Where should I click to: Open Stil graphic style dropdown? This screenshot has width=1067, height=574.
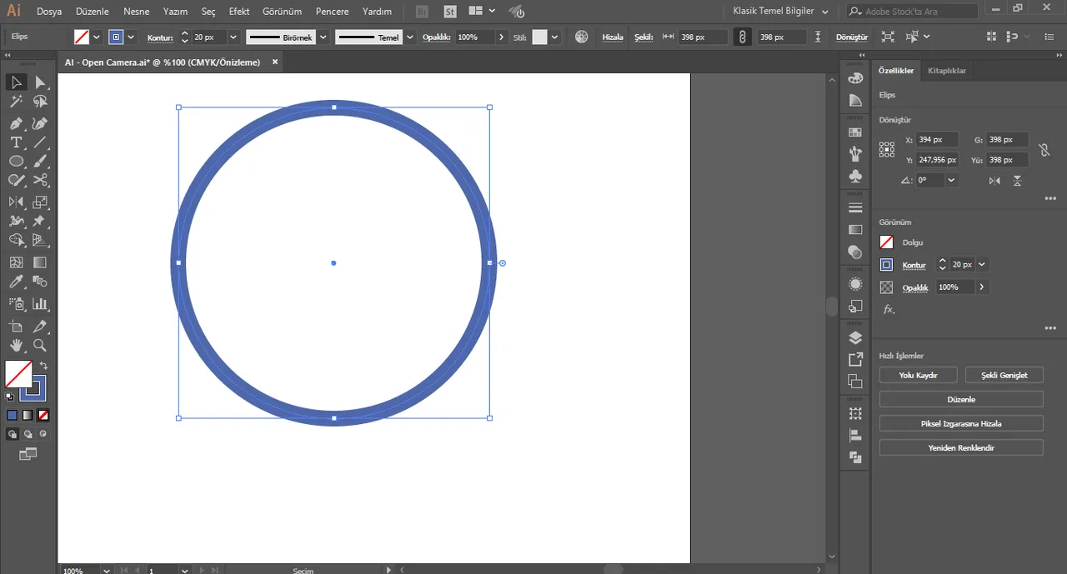(555, 37)
